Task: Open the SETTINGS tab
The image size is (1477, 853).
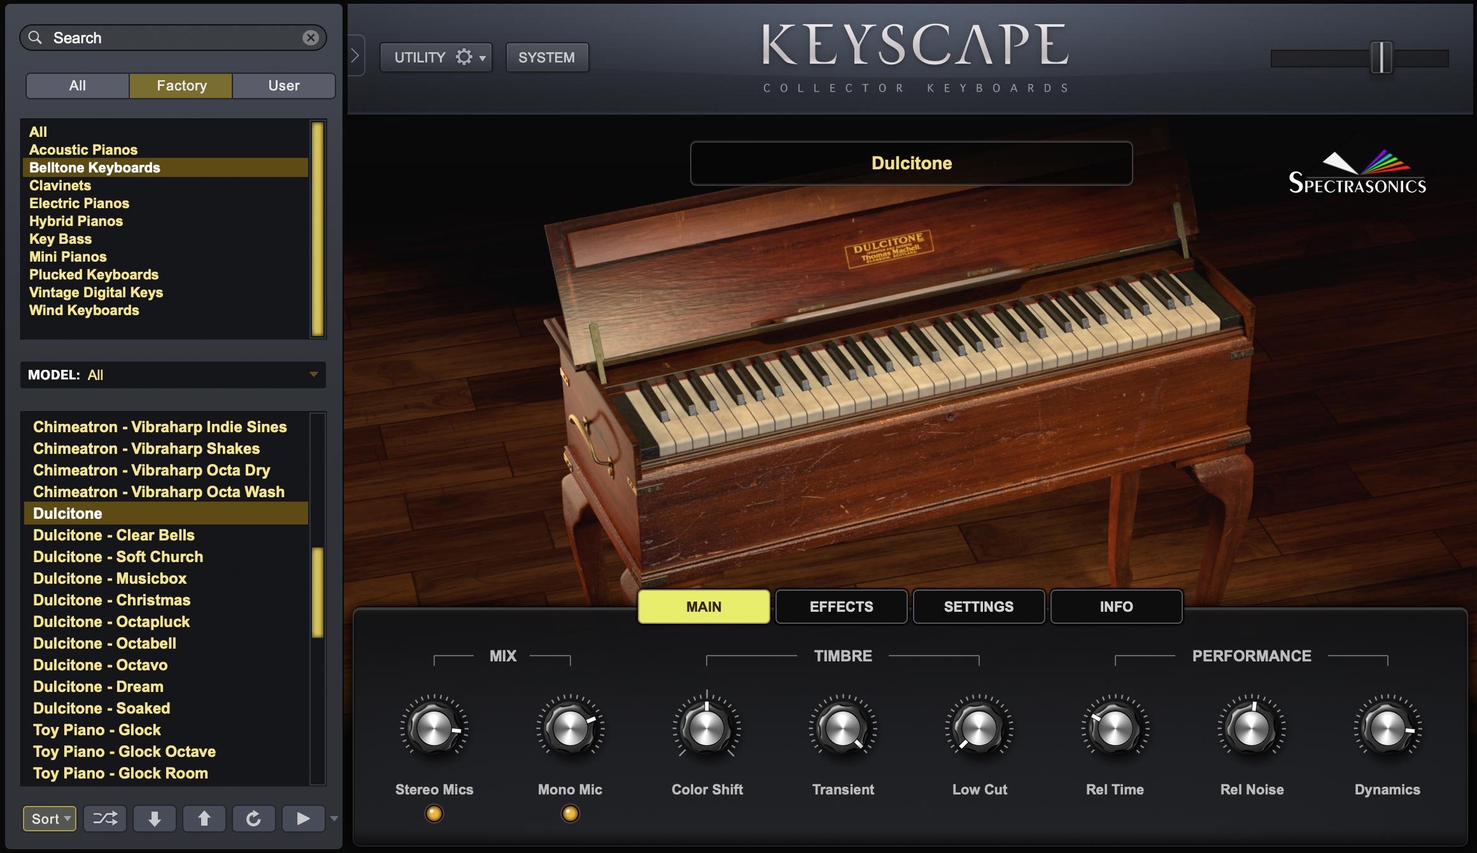Action: [979, 607]
